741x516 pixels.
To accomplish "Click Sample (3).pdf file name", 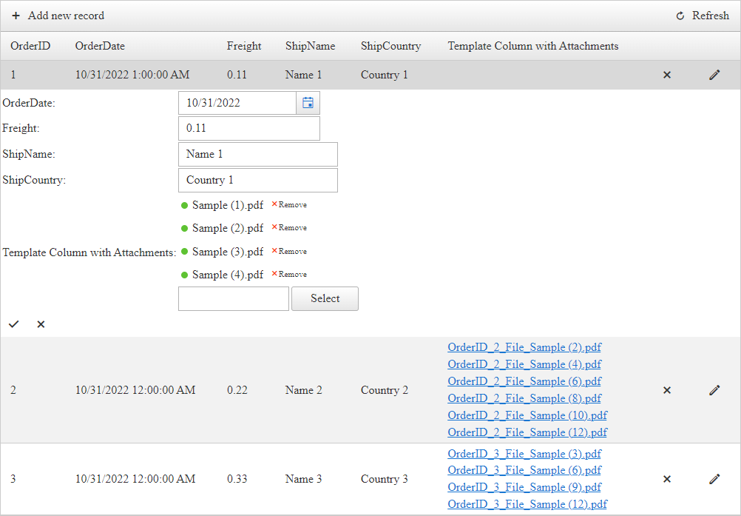I will coord(228,252).
